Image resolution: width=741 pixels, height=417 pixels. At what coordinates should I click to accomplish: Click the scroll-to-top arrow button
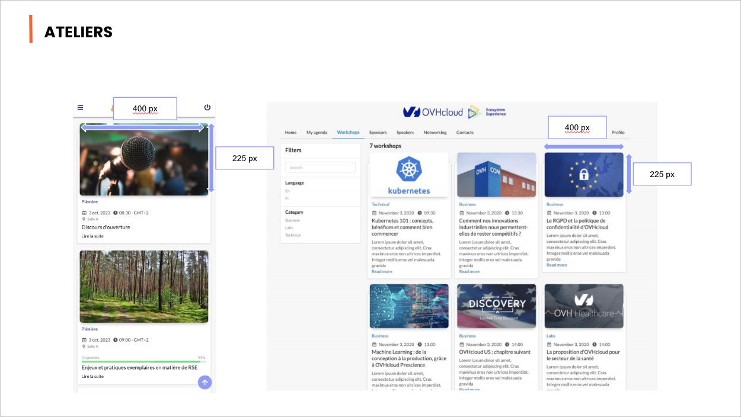coord(205,382)
